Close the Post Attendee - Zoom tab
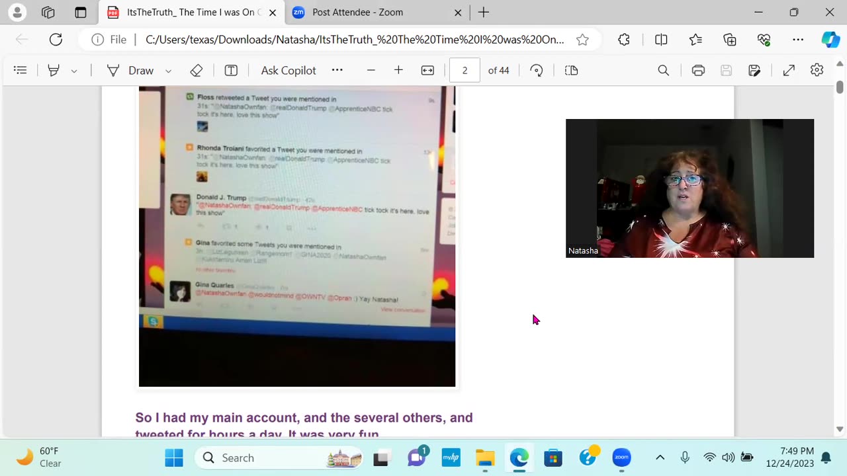847x476 pixels. coord(458,13)
